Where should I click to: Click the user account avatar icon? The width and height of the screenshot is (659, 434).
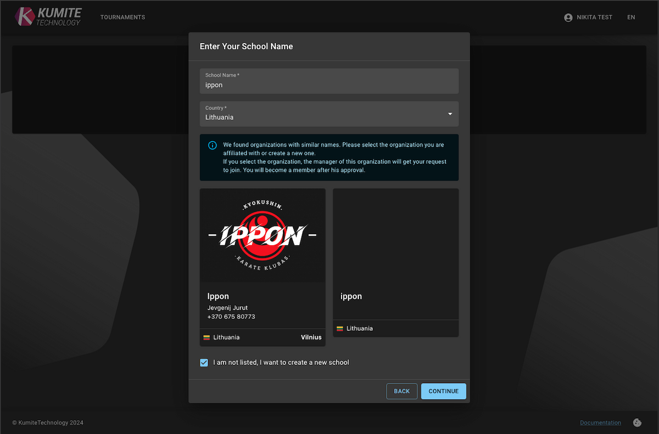click(x=568, y=18)
